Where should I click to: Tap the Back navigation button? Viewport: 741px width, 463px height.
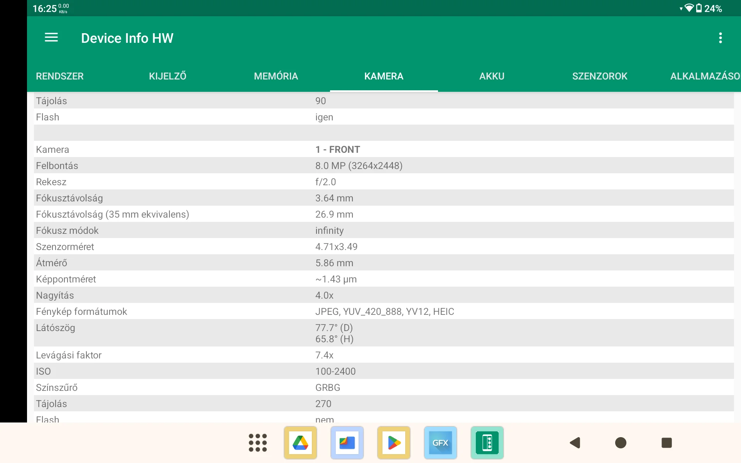click(575, 443)
